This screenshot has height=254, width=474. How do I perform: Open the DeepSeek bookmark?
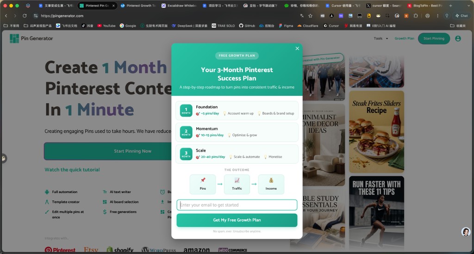pyautogui.click(x=189, y=25)
